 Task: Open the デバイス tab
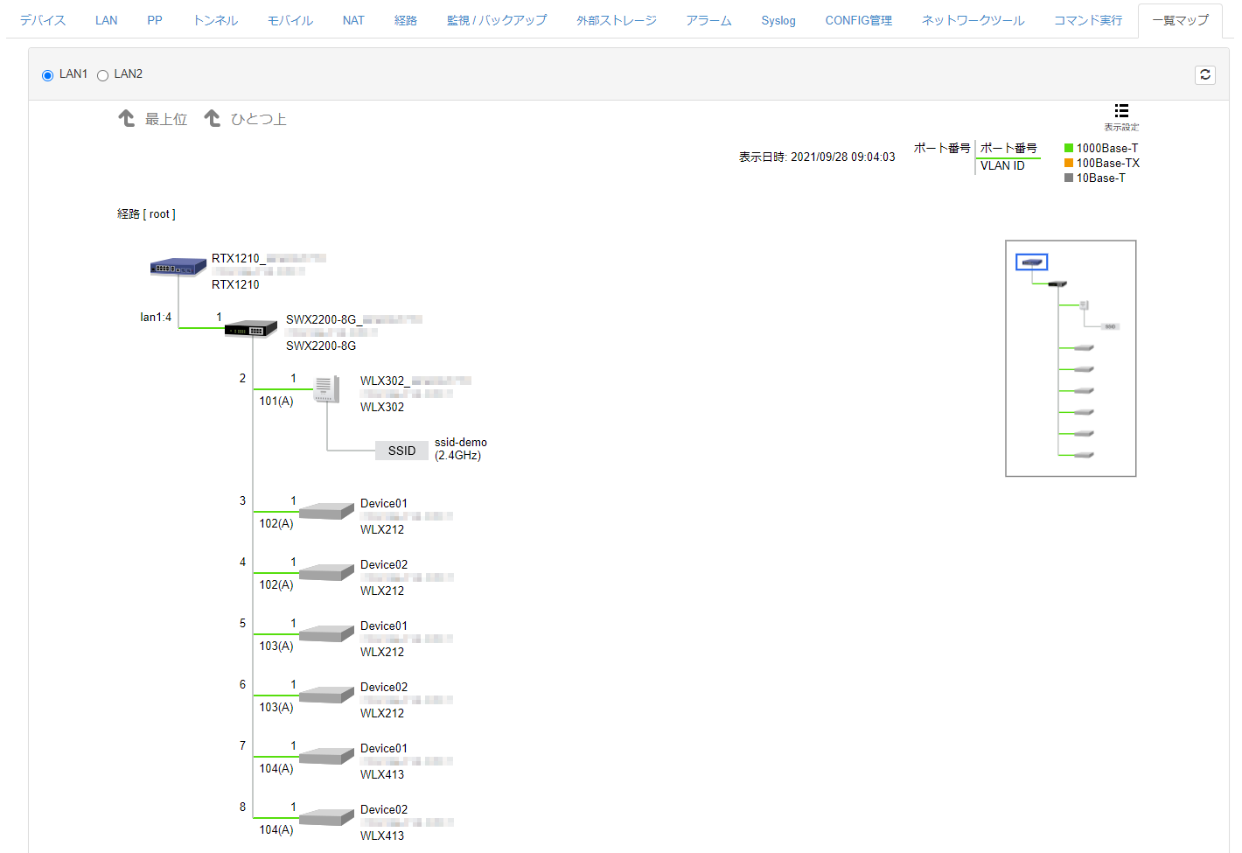tap(43, 20)
